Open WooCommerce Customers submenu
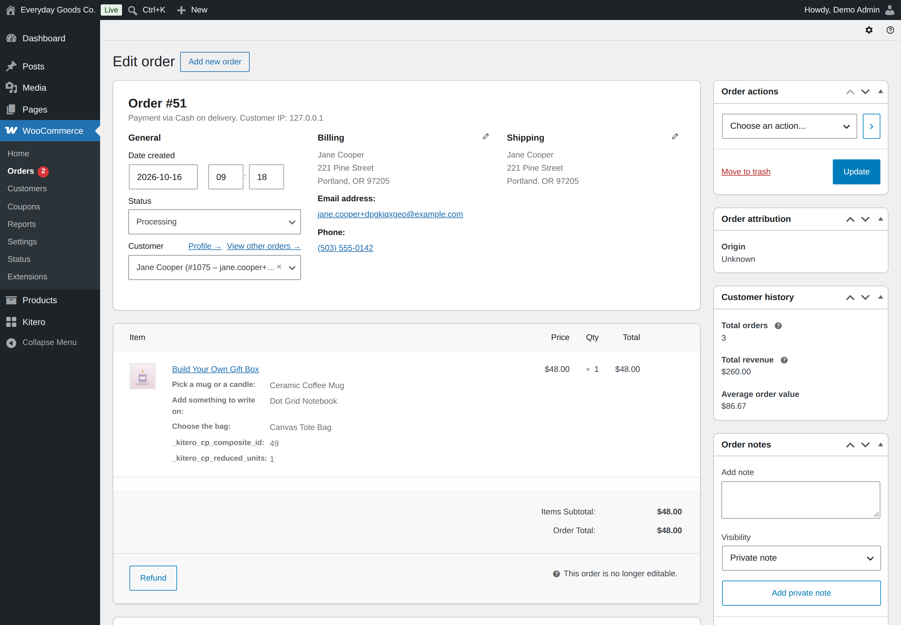 tap(27, 189)
